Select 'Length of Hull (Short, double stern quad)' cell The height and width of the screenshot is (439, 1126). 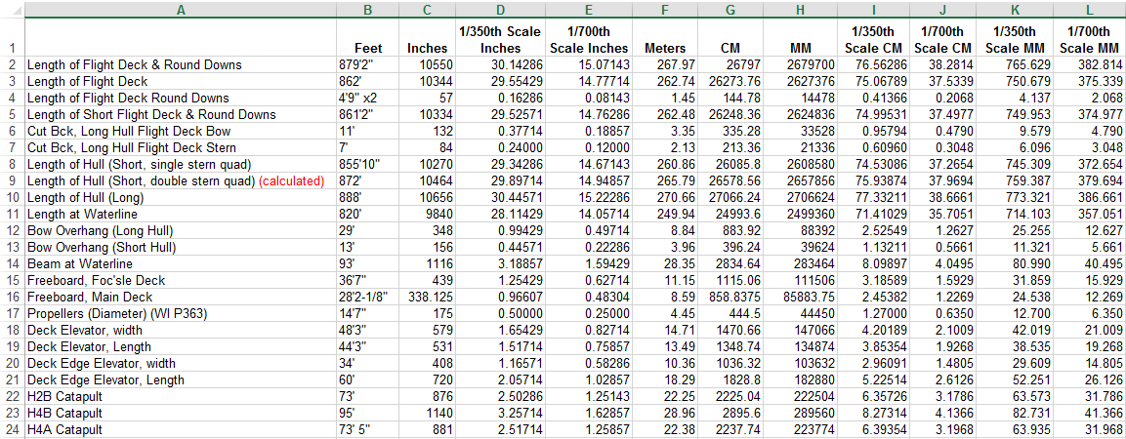coord(181,181)
